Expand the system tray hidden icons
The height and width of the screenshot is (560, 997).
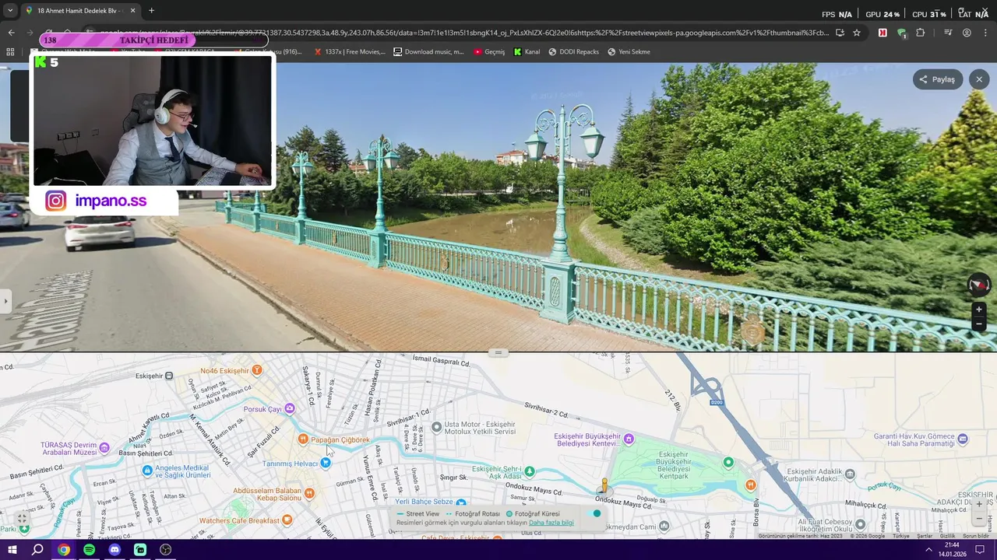[x=928, y=550]
